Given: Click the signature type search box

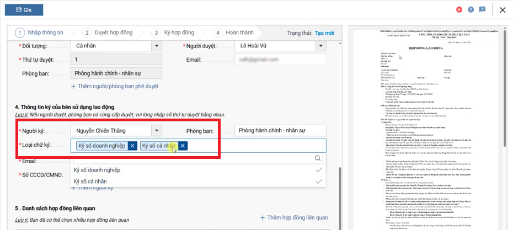Looking at the screenshot, I should 198,158.
